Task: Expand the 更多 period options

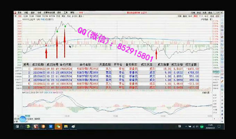Action: point(81,16)
